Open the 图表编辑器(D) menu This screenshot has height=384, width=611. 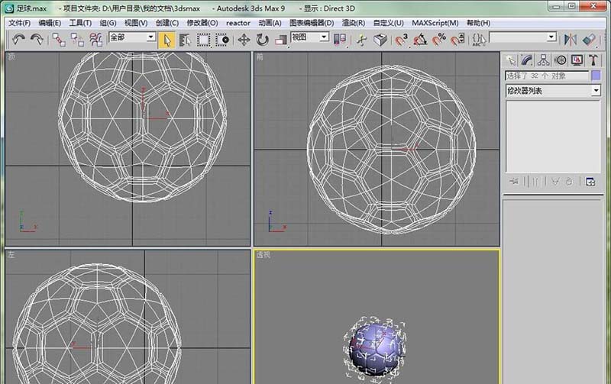click(312, 23)
